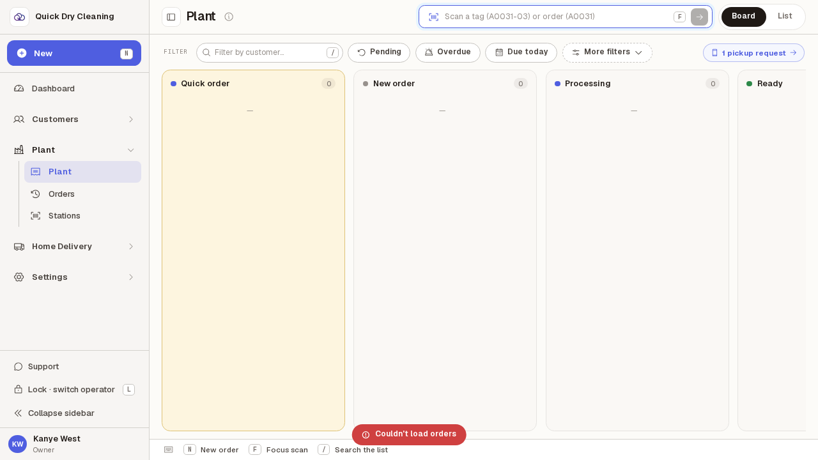The width and height of the screenshot is (818, 460).
Task: Click the Quick Dry Cleaning logo icon
Action: [19, 17]
